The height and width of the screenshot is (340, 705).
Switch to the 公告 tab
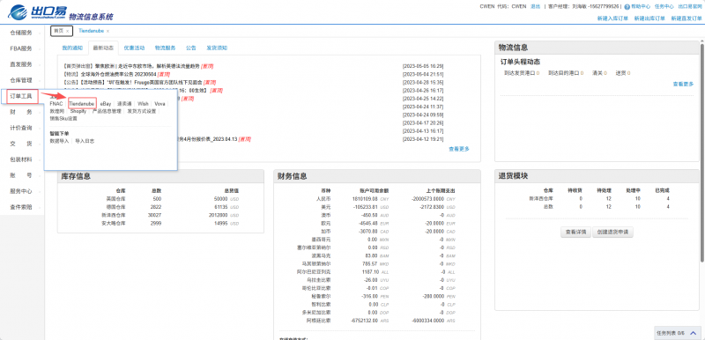190,48
